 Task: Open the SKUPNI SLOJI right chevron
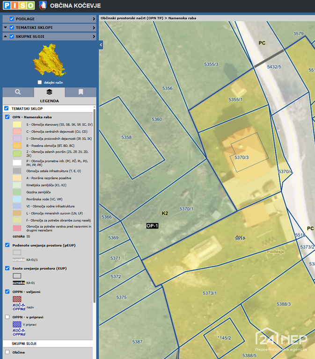(94, 36)
